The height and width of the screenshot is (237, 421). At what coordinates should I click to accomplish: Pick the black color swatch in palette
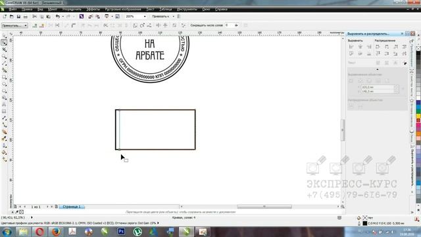pos(418,53)
